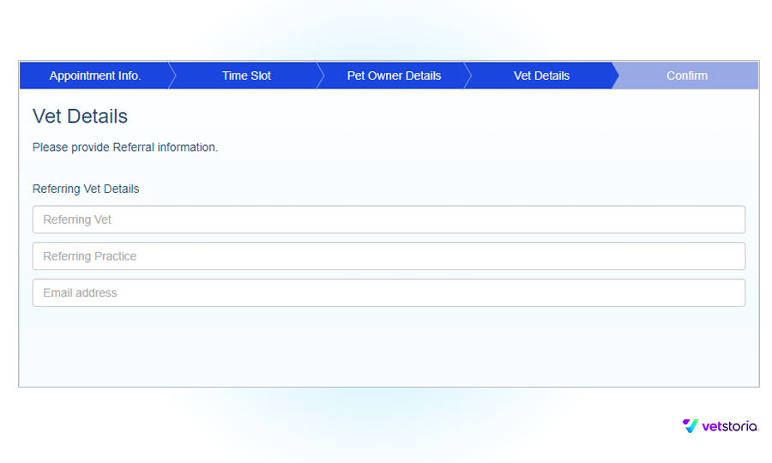The height and width of the screenshot is (463, 772).
Task: Click the arrow tip between Vet Details and Confirm
Action: click(x=615, y=75)
